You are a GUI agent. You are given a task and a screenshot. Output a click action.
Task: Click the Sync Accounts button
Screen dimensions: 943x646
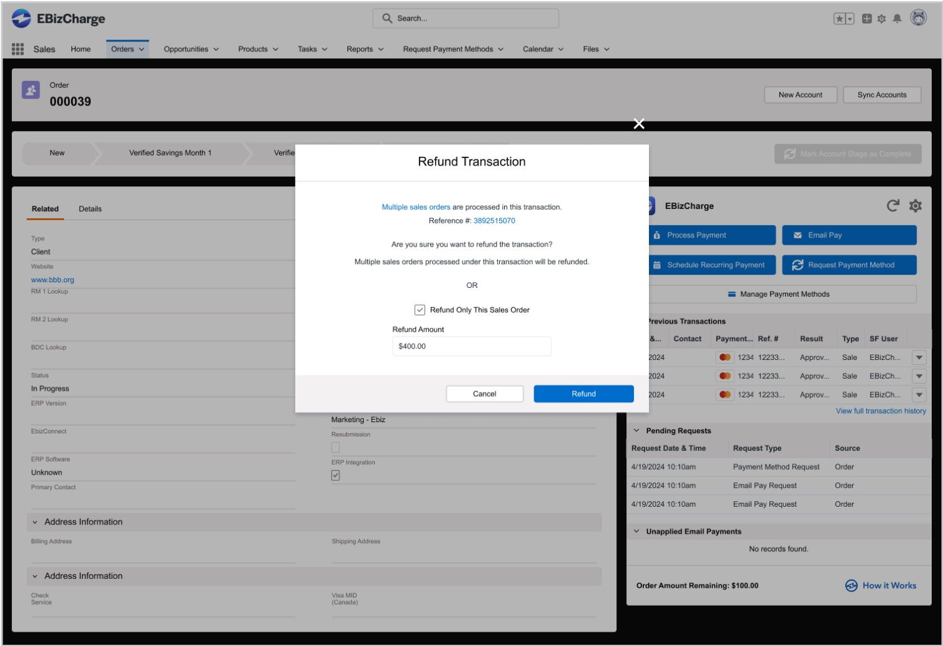coord(882,95)
